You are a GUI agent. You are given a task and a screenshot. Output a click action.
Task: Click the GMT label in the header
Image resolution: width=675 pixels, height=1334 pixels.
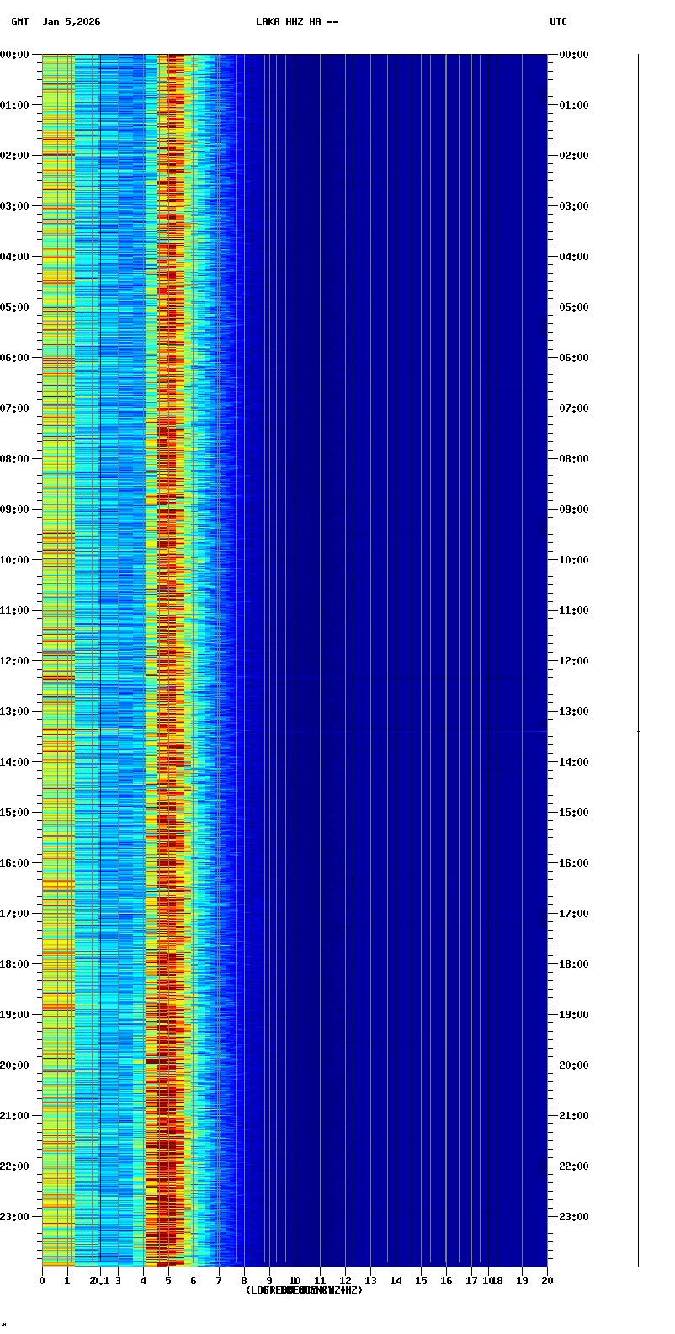tap(19, 22)
